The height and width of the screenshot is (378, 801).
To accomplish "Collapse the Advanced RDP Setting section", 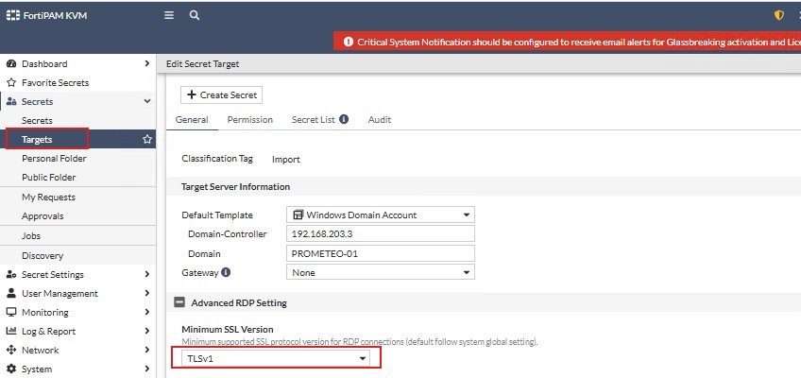I will (x=179, y=302).
